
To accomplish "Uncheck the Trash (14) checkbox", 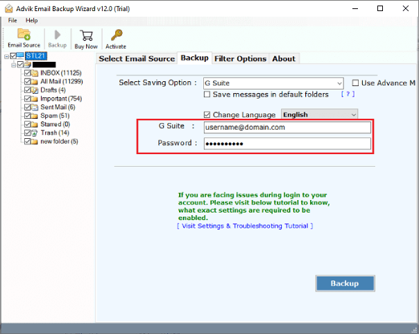I will [x=28, y=133].
